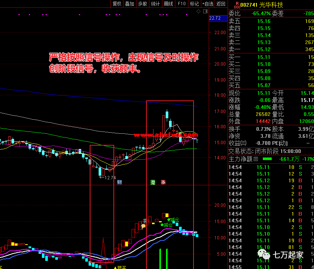
Task: Click 内盘 value 12060
Action: coord(306,121)
